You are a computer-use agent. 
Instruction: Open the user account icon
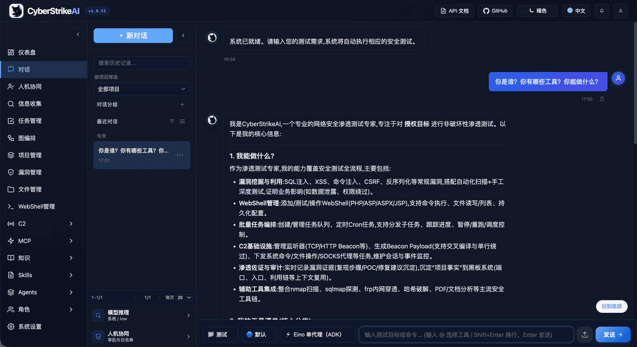tap(620, 11)
